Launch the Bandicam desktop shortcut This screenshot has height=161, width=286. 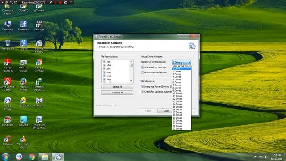coord(8,121)
